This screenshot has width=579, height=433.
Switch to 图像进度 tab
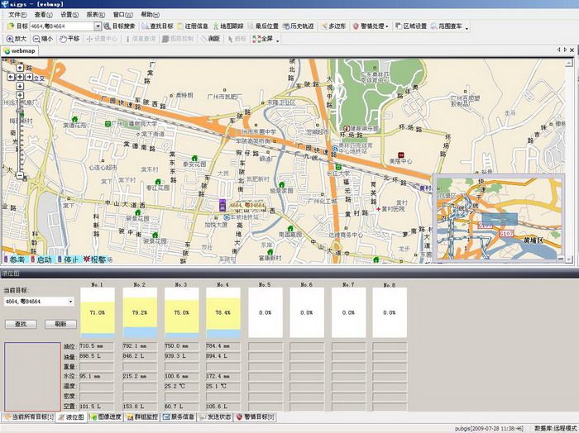(x=106, y=417)
